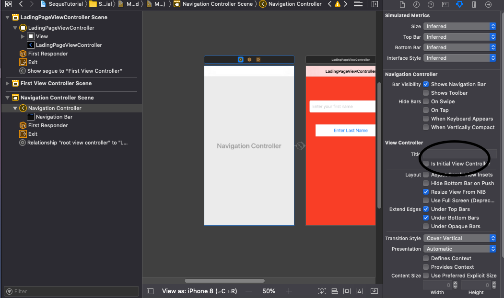504x298 pixels.
Task: Click the yellow warning triangle
Action: pos(338,4)
